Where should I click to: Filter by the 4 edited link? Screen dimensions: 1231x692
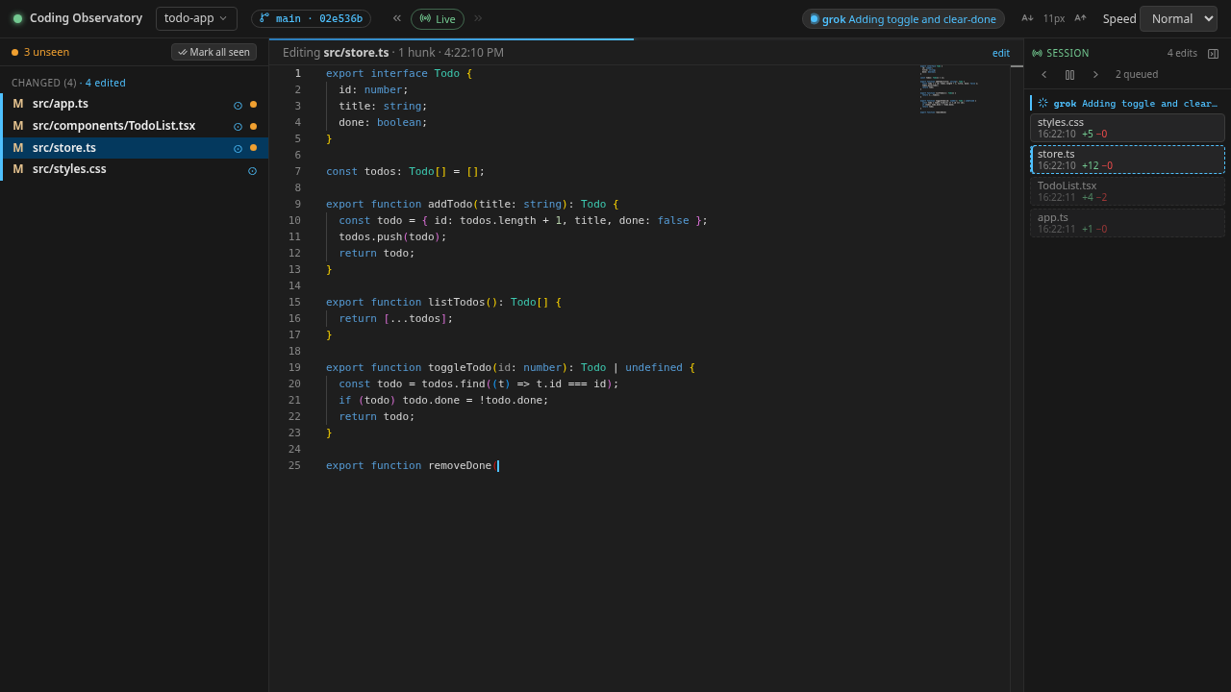(x=106, y=83)
